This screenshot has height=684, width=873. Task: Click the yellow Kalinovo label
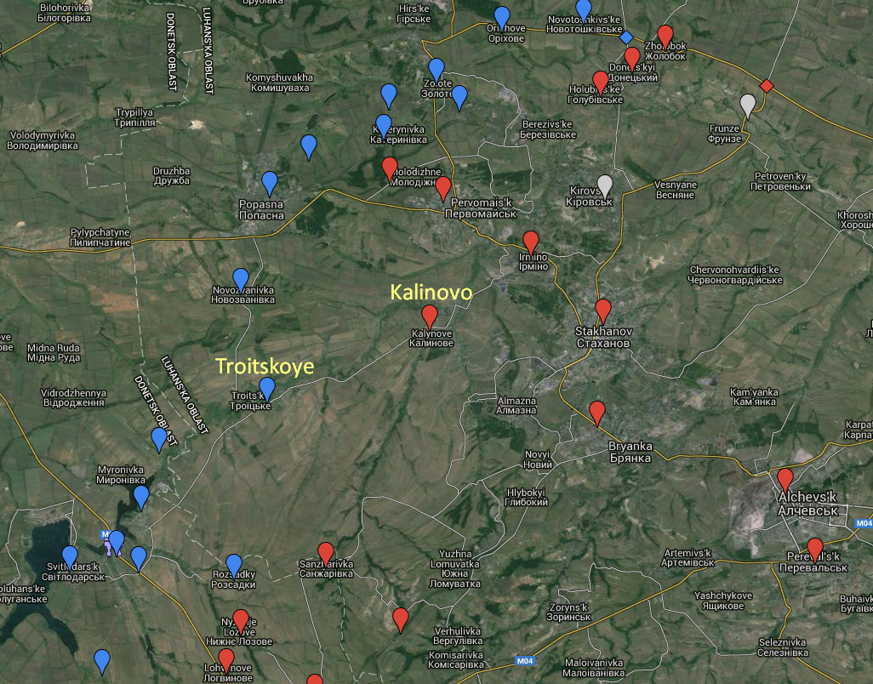pyautogui.click(x=431, y=292)
